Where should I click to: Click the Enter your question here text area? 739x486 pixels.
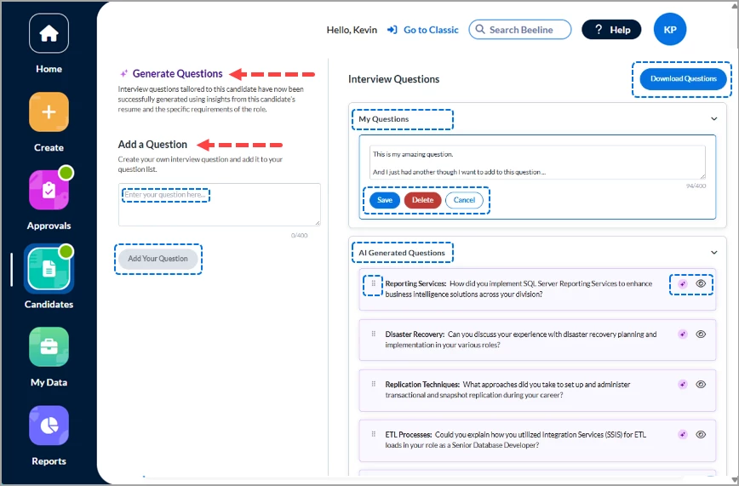pyautogui.click(x=219, y=204)
